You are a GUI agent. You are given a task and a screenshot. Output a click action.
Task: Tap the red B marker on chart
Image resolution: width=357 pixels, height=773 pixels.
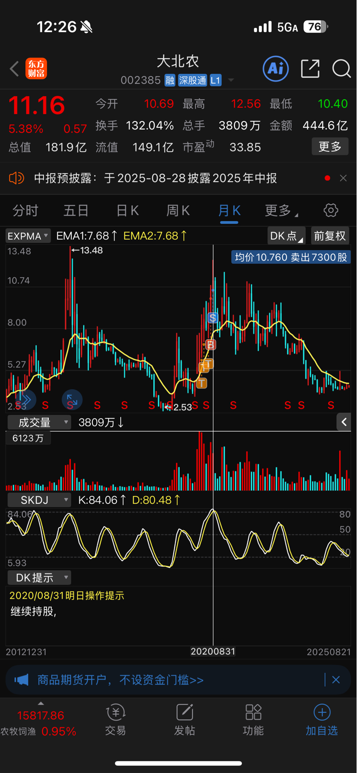210,344
